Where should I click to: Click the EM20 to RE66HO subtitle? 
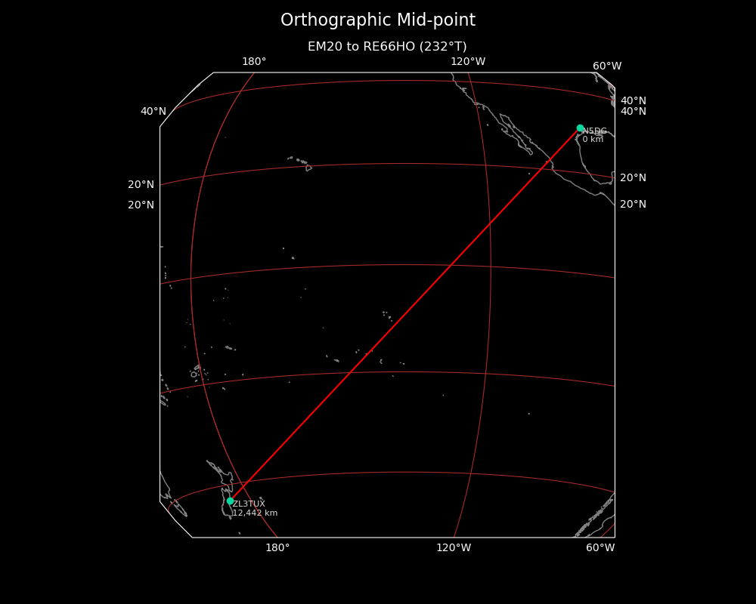(387, 47)
